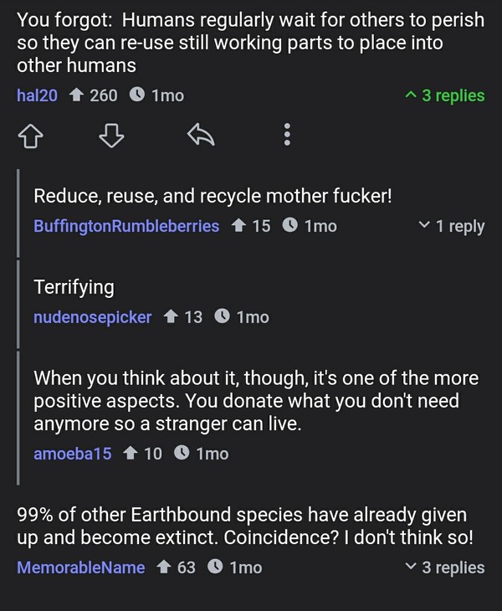
Task: Open BuffingtonRumbleberries' profile
Action: point(126,226)
